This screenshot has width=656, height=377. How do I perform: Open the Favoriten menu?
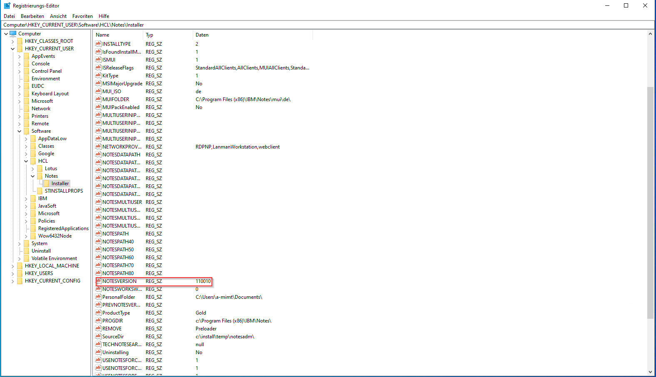[82, 16]
